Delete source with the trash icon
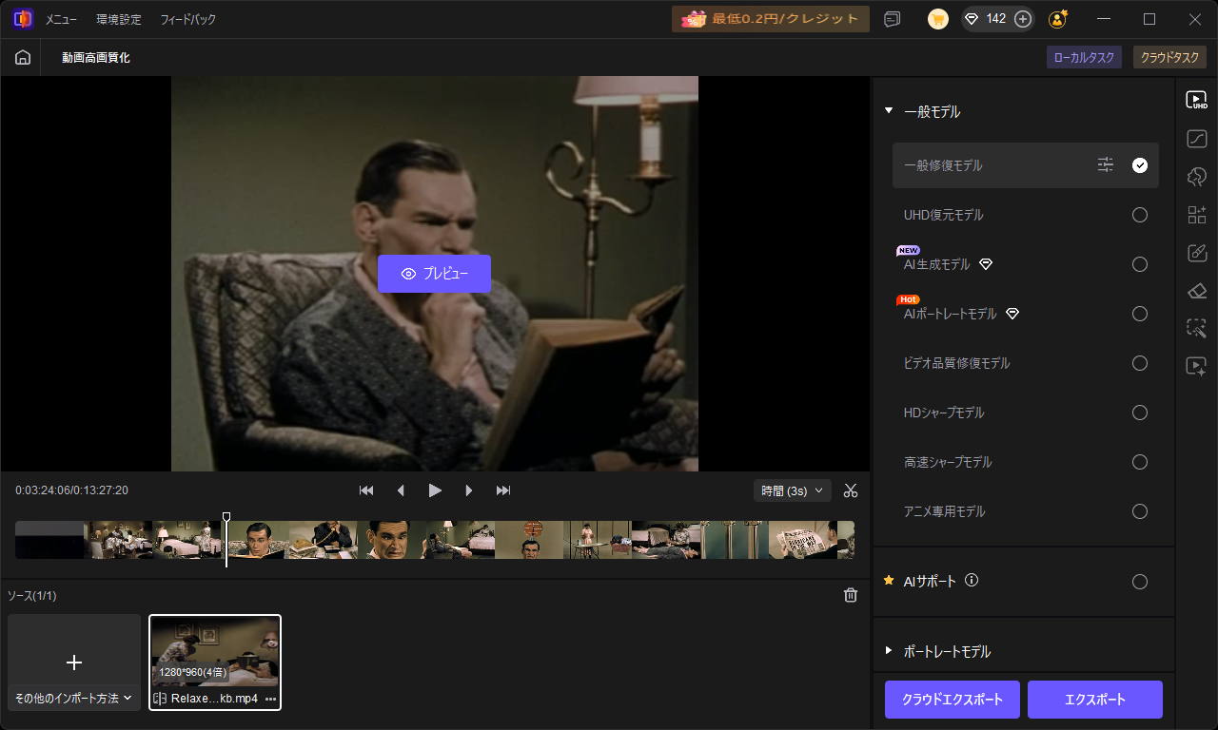The width and height of the screenshot is (1218, 730). 851,595
